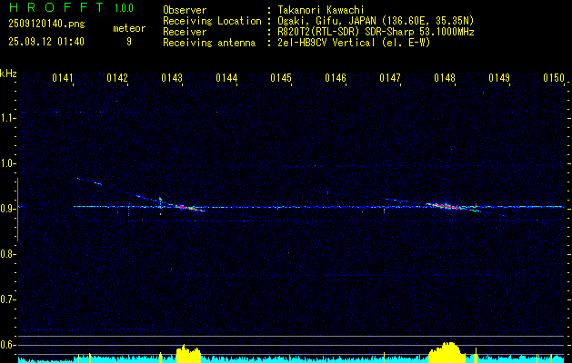Click the meteor count 9
Viewport: 572px width, 363px height.
tap(129, 42)
